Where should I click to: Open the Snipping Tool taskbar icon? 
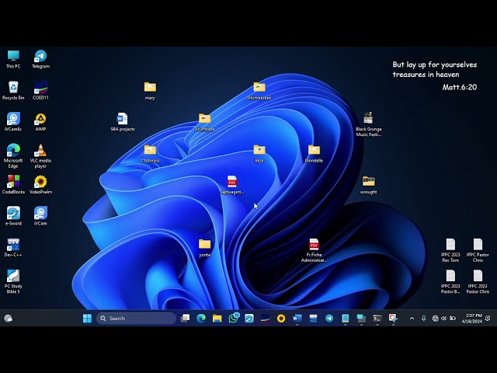[x=393, y=318]
